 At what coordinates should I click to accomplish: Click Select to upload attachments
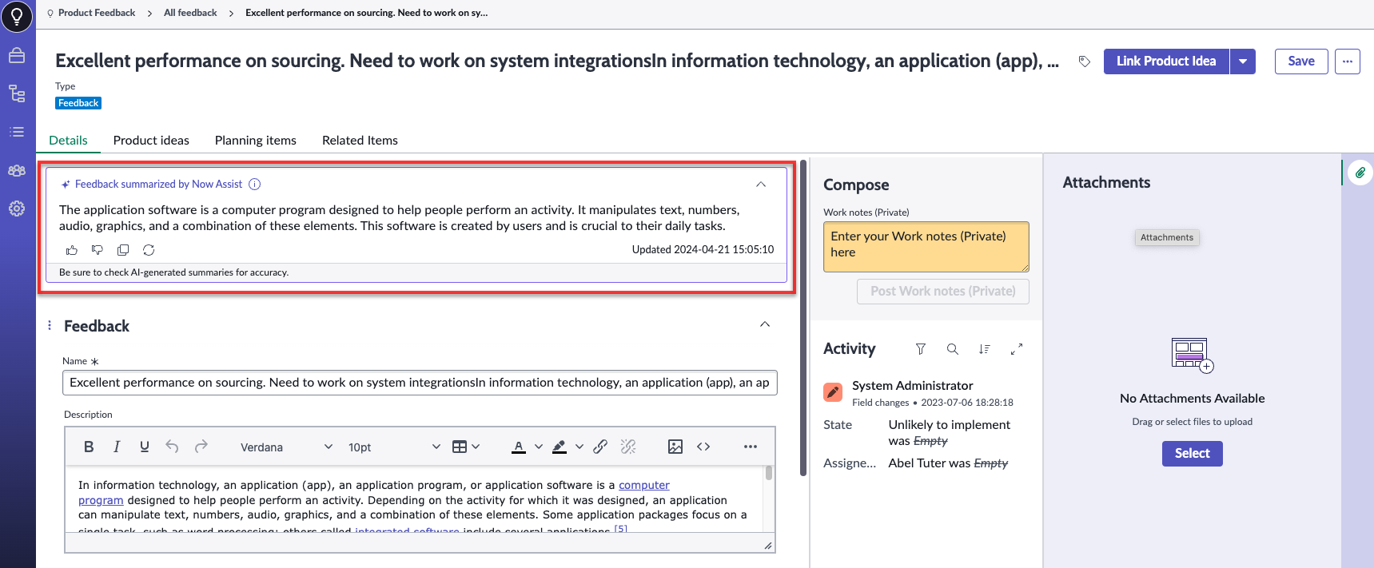coord(1193,454)
